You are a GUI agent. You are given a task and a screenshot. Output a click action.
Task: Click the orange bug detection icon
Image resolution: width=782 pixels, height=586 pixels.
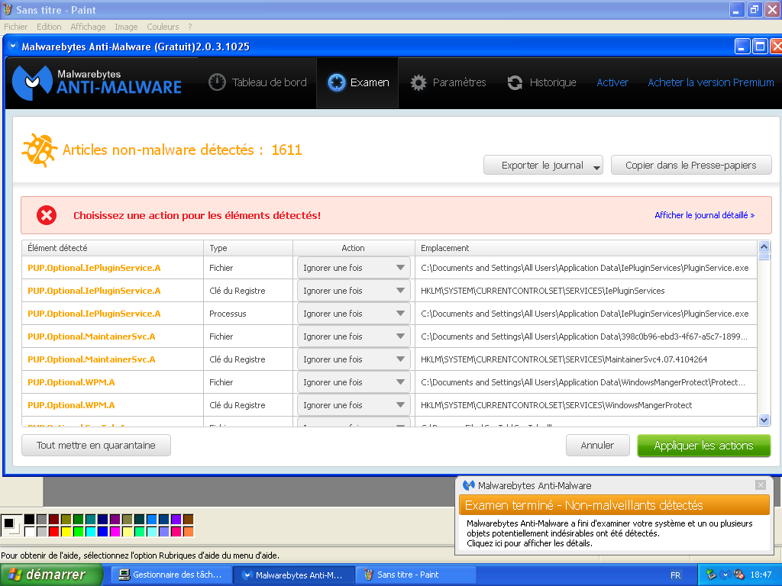pos(40,150)
